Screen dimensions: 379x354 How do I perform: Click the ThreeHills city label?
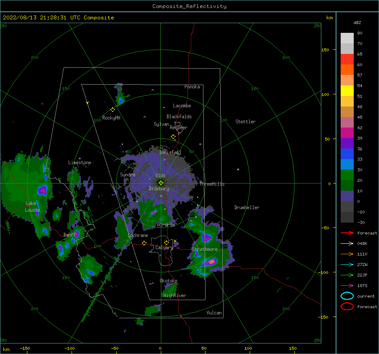coord(212,184)
